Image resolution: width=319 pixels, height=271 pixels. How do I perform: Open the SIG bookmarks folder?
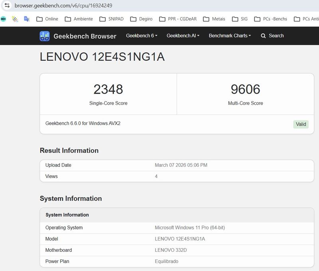[240, 19]
